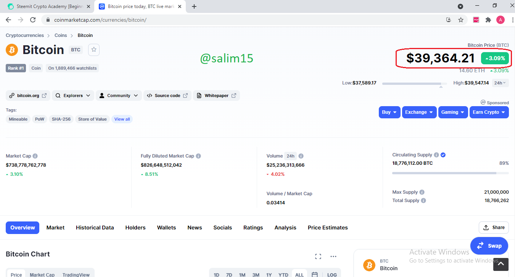Open the Socials tab

pos(223,228)
